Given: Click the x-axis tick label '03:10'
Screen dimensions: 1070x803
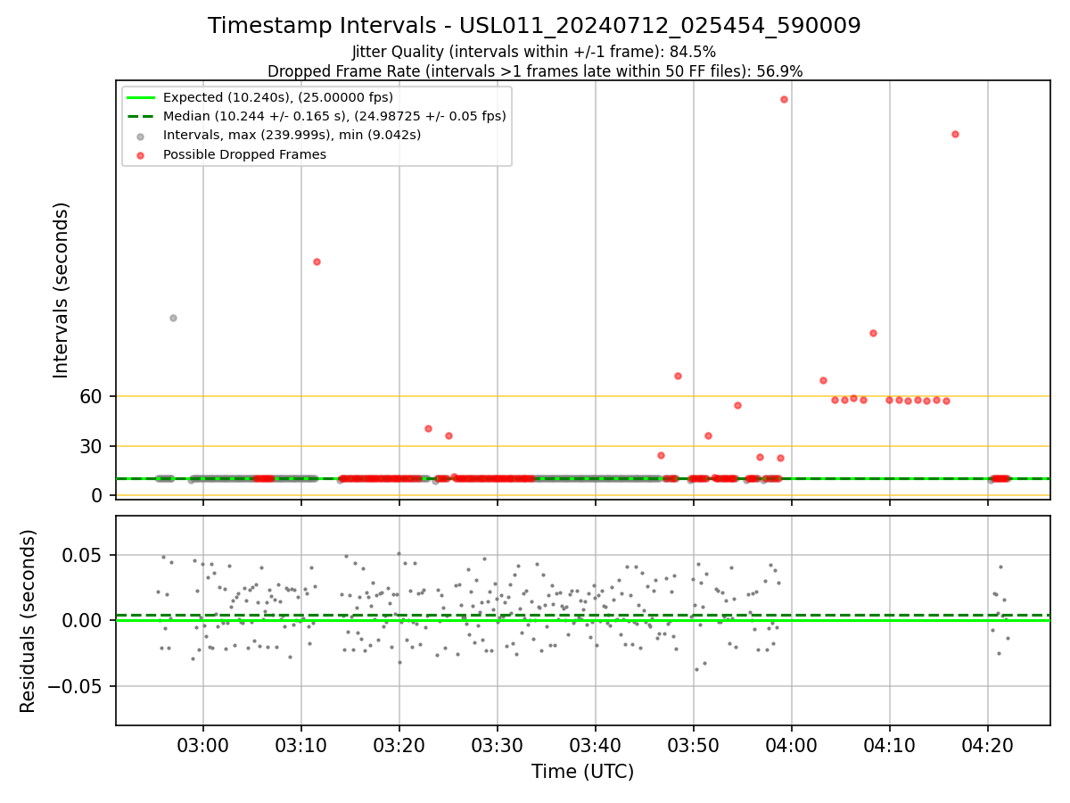Looking at the screenshot, I should point(301,744).
